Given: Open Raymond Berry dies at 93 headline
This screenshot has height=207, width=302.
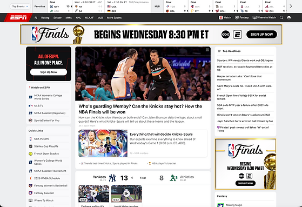Looking at the screenshot, I should point(245,68).
